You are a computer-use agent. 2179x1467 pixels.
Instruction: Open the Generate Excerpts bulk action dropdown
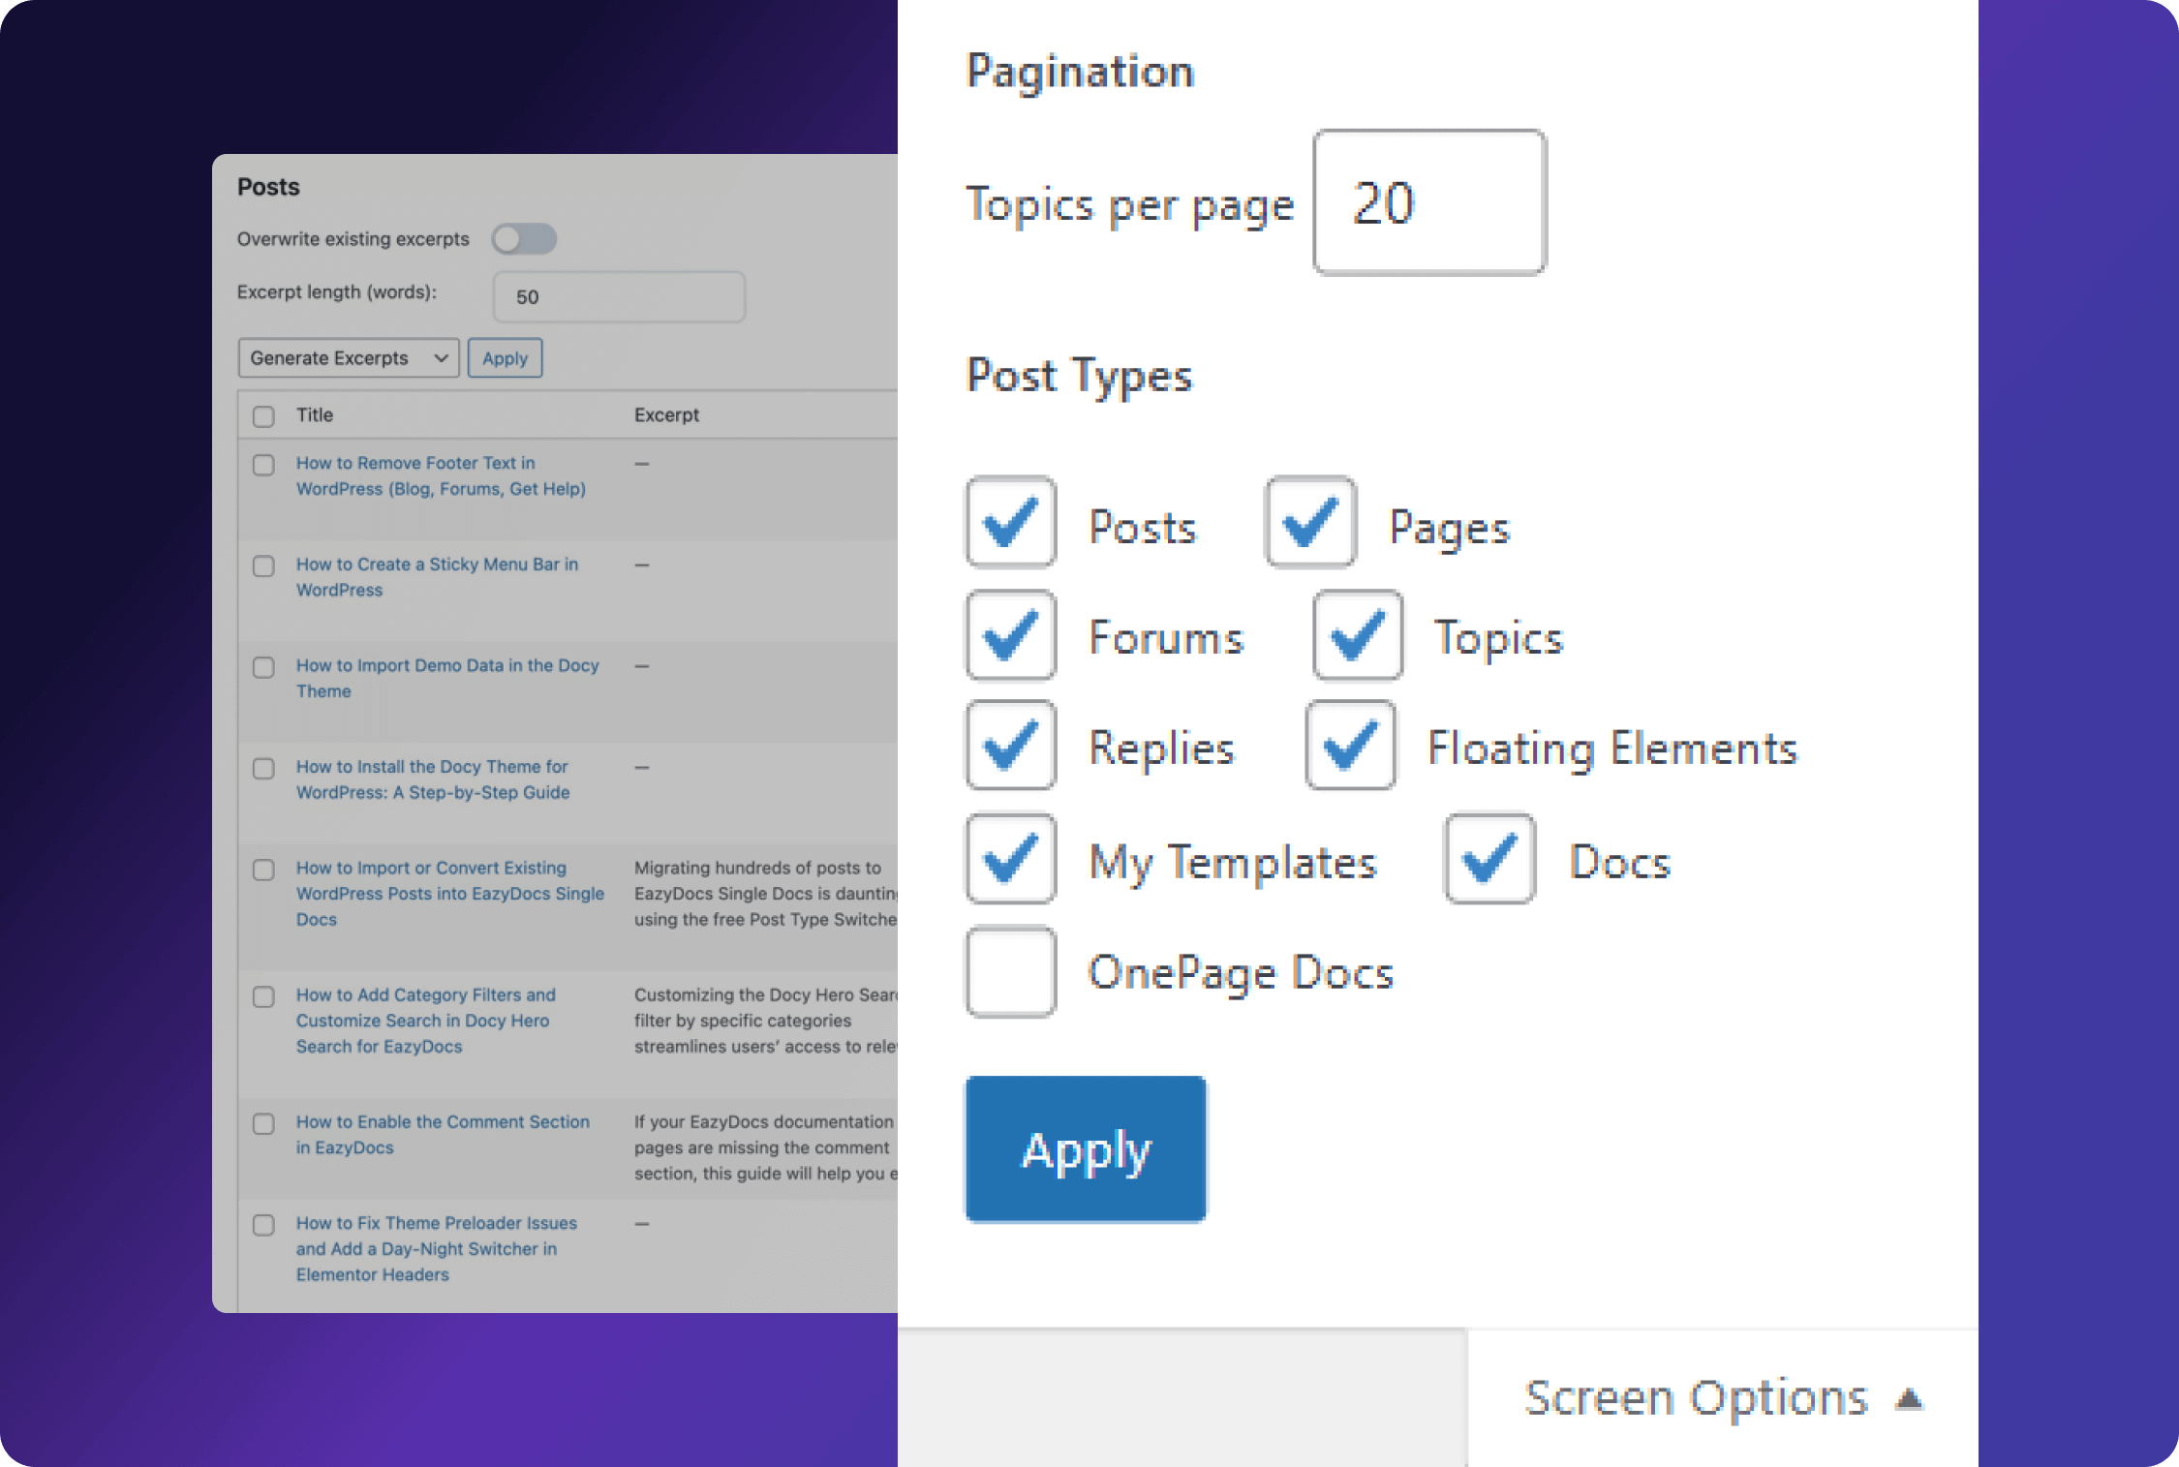348,358
